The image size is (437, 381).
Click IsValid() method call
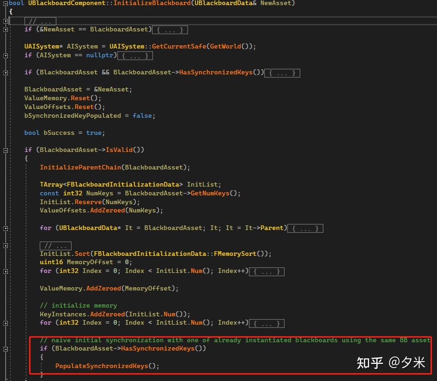pyautogui.click(x=125, y=150)
